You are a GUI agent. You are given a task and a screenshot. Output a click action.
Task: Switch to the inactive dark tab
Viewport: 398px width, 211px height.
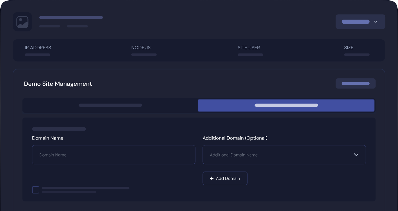[110, 105]
